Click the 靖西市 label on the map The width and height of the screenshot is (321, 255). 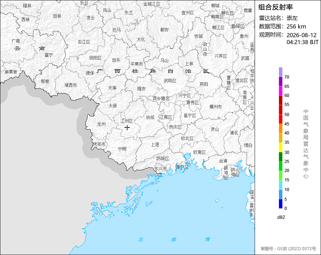click(71, 85)
